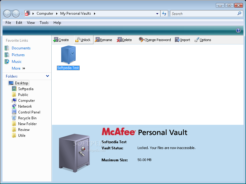The width and height of the screenshot is (246, 184).
Task: Maximize the window
Action: point(229,6)
